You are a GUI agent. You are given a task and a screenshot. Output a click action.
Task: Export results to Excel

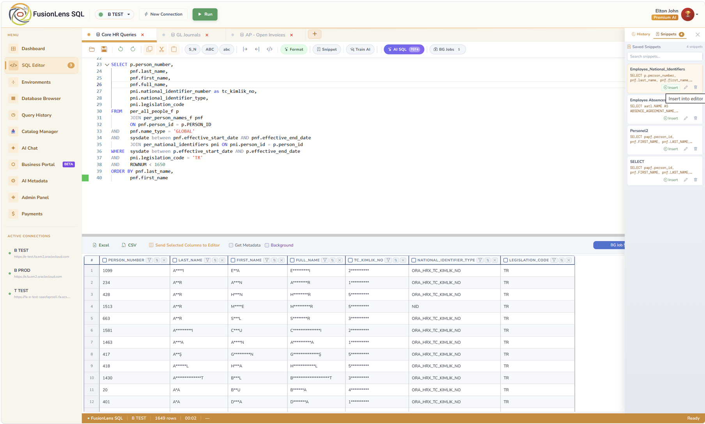point(101,246)
